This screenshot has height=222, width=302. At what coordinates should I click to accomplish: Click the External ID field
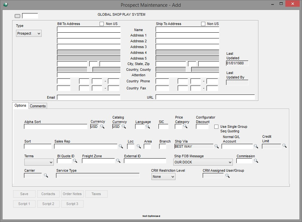(145, 161)
